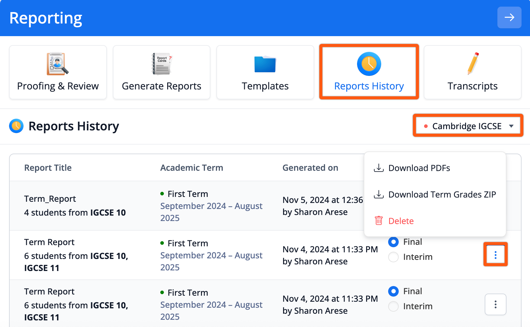Click the Report Title column header
The image size is (530, 327).
(48, 168)
